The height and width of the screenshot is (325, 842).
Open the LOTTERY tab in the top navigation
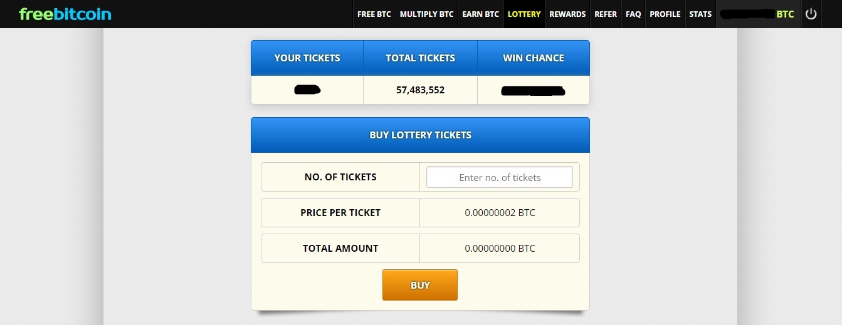click(524, 14)
